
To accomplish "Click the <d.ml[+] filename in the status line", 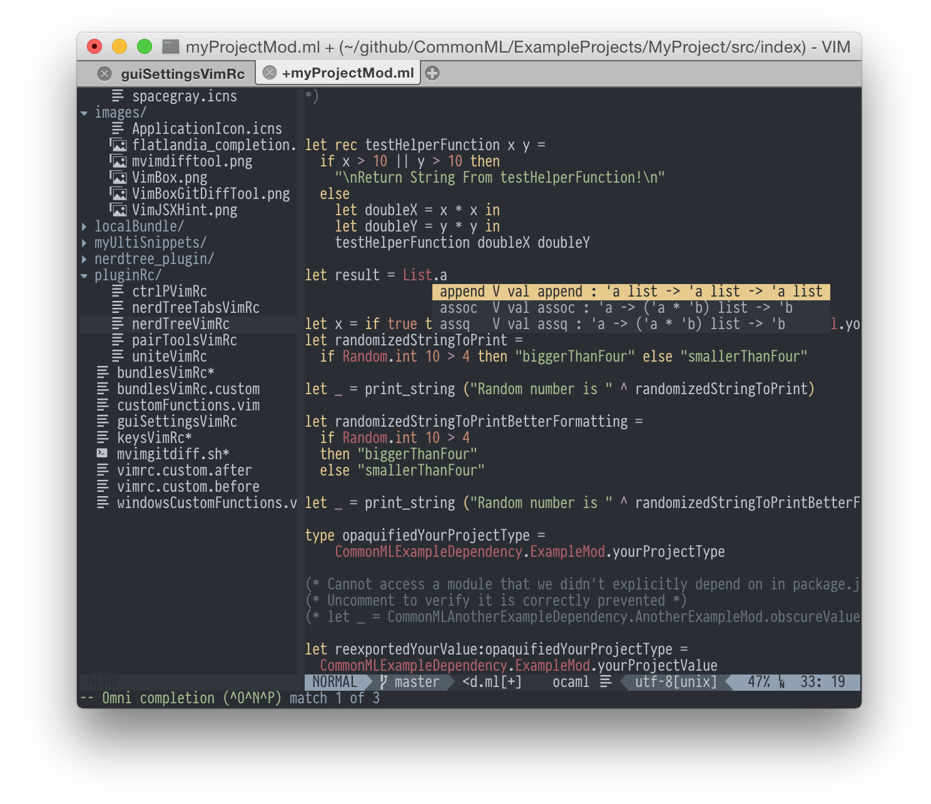I will tap(492, 682).
